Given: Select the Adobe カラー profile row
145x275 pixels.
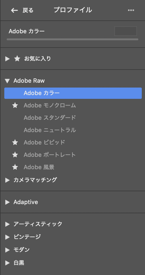Looking at the screenshot, I should (x=73, y=93).
